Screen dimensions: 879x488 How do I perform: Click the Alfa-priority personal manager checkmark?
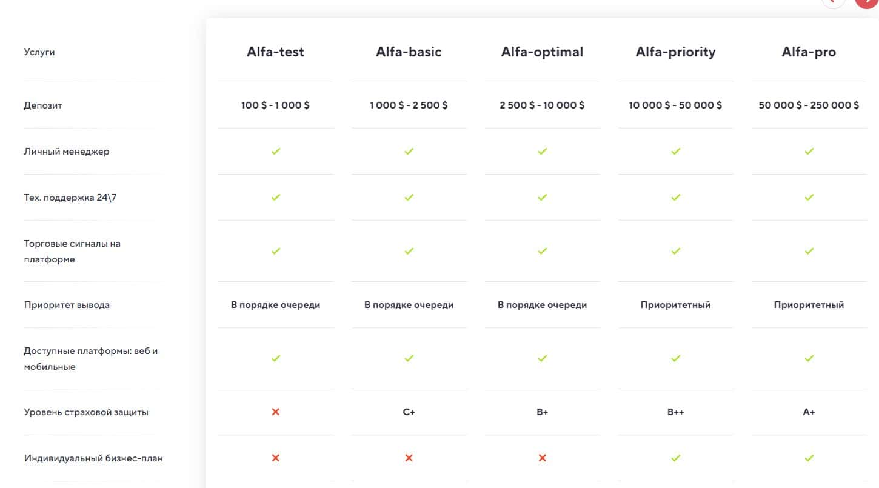tap(676, 152)
